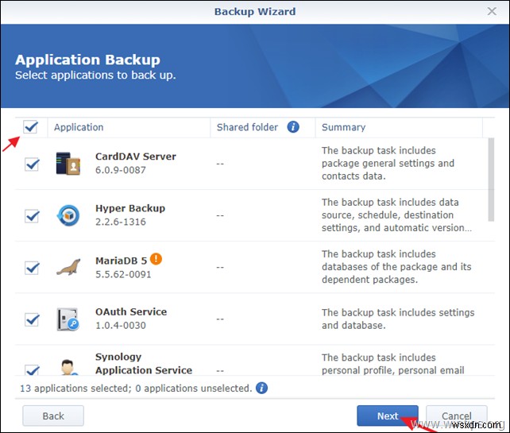Click the Application column header
The image size is (510, 433).
click(129, 127)
